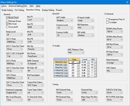Expand the CAT-1 Rate dropdown
This screenshot has width=130, height=106.
pyautogui.click(x=14, y=42)
